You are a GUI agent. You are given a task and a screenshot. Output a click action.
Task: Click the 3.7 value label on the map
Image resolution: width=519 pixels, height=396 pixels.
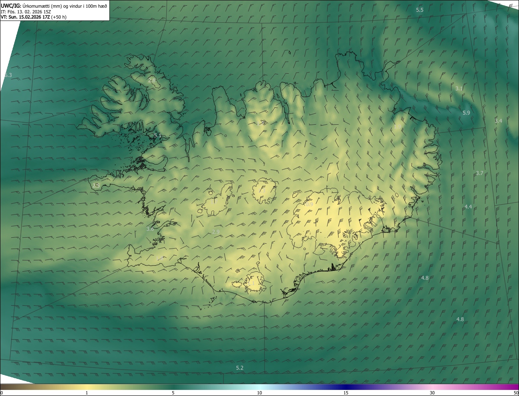pos(480,173)
